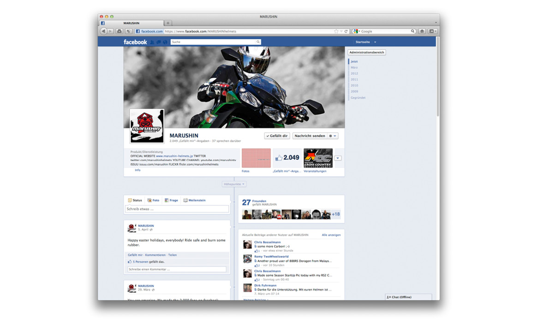
Task: Open the Chat (Offline) bar
Action: point(408,297)
